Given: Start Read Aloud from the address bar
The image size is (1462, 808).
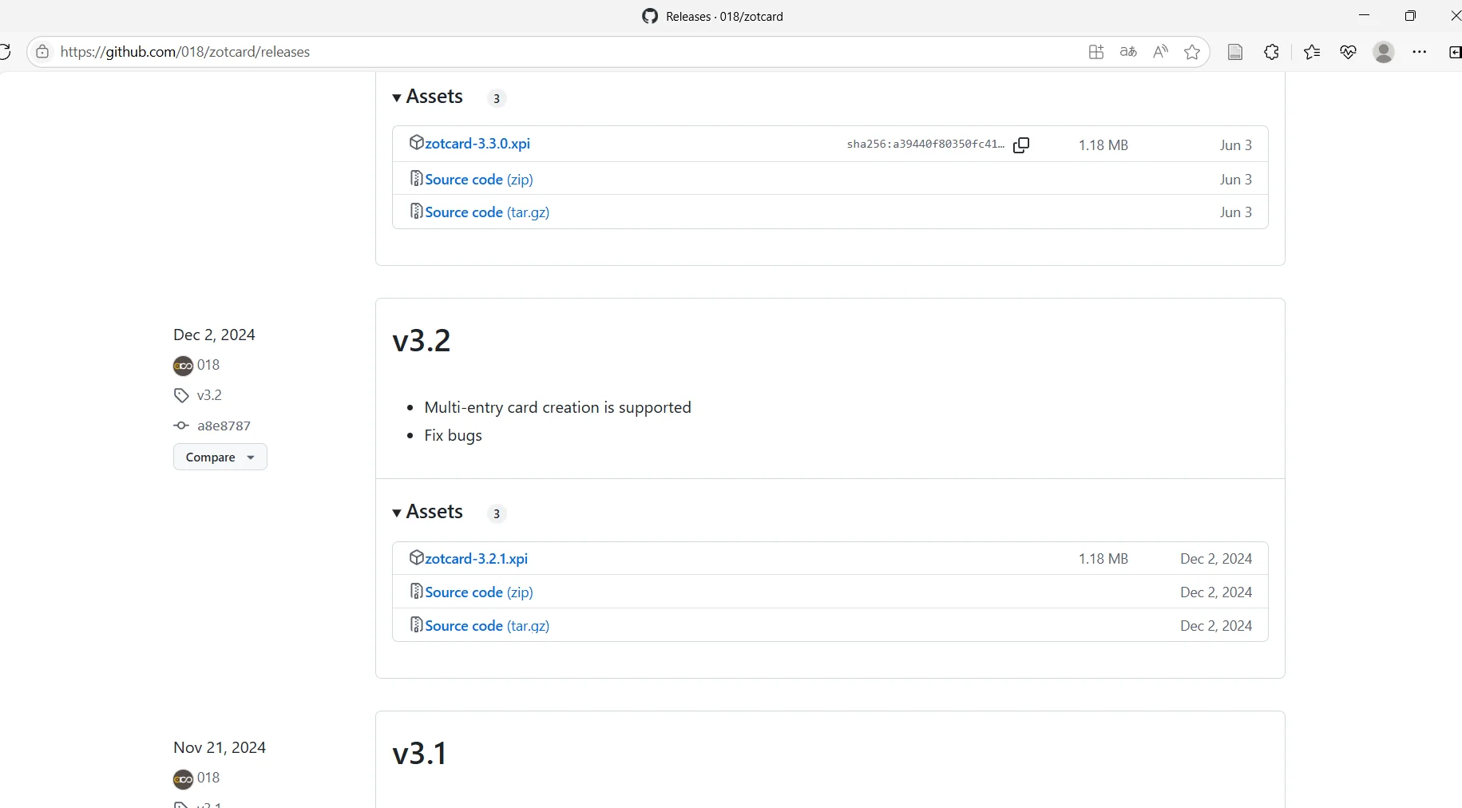Looking at the screenshot, I should tap(1160, 52).
